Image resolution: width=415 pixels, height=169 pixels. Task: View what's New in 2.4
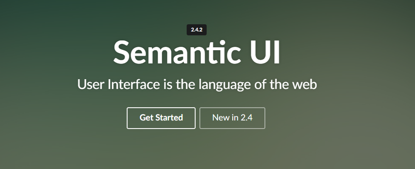coord(232,118)
